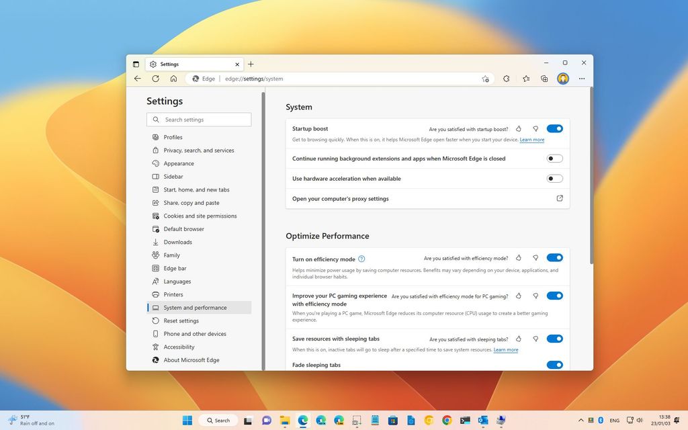
Task: Give thumbs-up feedback on sleeping tabs
Action: (x=518, y=339)
